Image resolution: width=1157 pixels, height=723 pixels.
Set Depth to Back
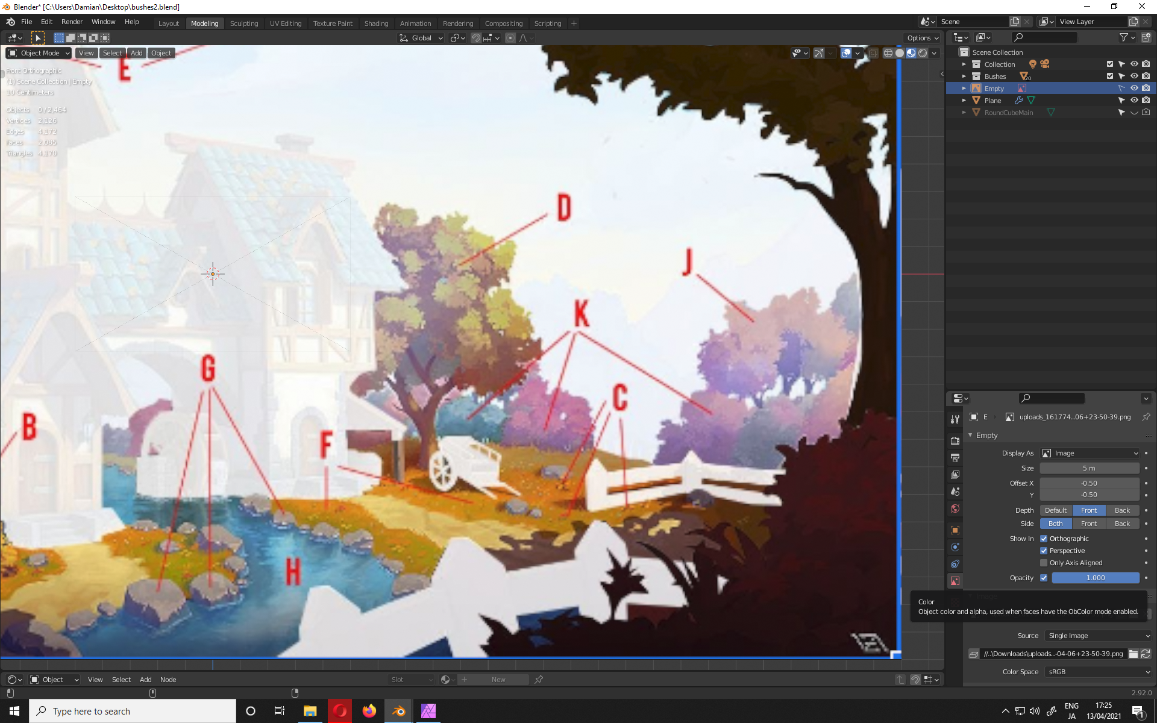point(1122,510)
